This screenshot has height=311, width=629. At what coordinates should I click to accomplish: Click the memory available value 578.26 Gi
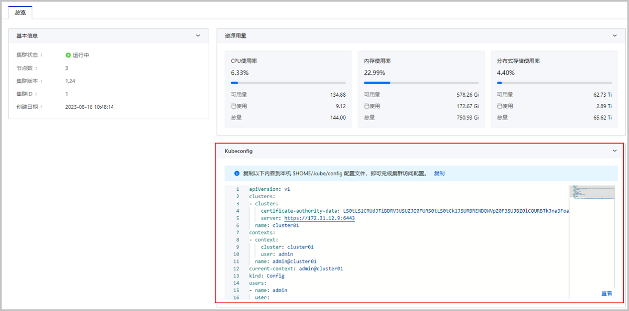pyautogui.click(x=468, y=95)
